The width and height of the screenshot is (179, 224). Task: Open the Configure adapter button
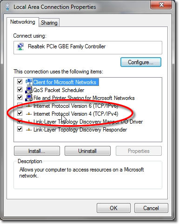pos(141,62)
